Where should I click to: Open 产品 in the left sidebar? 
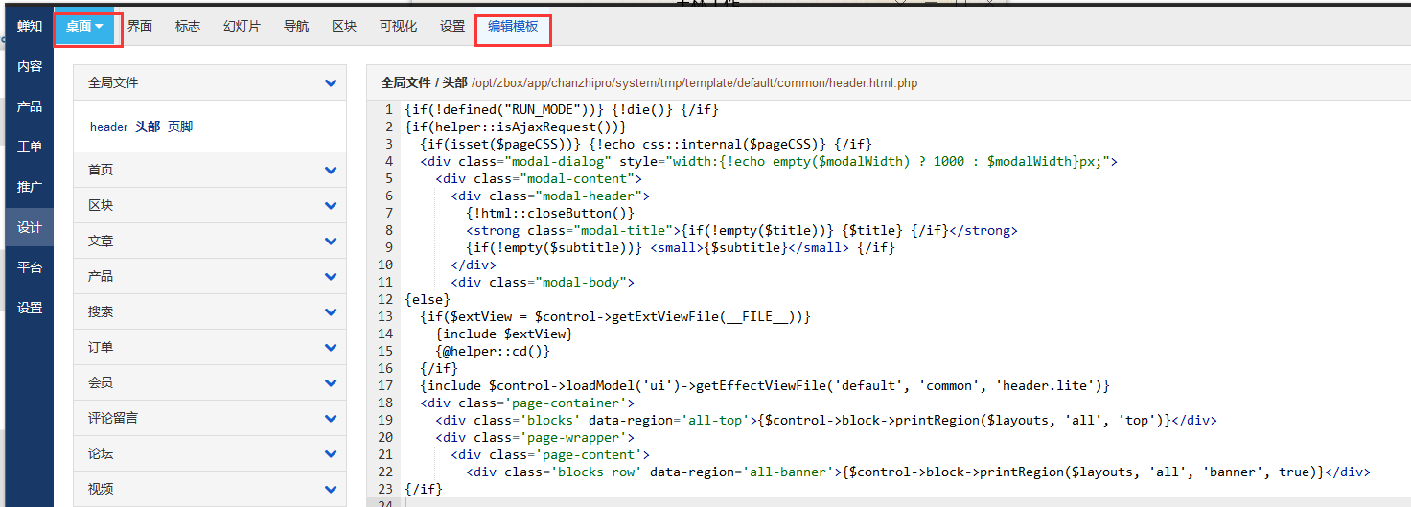click(x=30, y=106)
